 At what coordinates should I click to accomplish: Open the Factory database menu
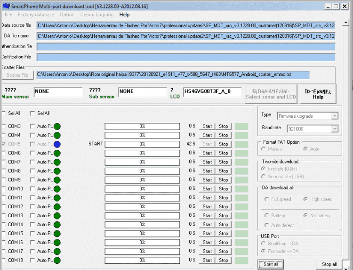click(x=36, y=15)
